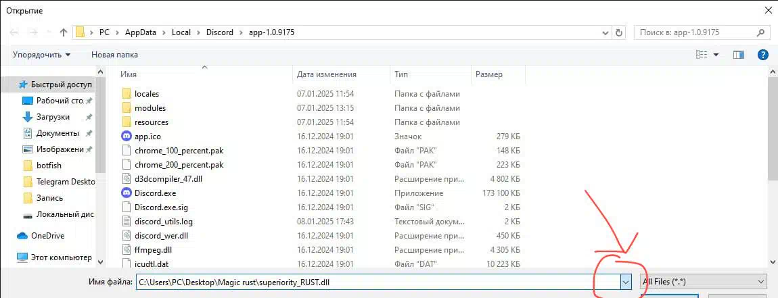Sort by Тип column header

(401, 74)
